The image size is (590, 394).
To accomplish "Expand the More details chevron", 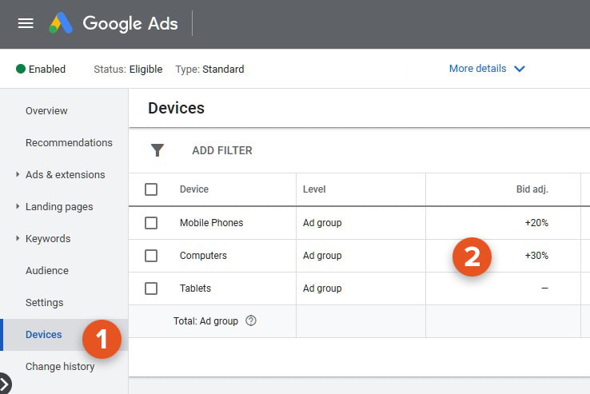I will point(520,69).
